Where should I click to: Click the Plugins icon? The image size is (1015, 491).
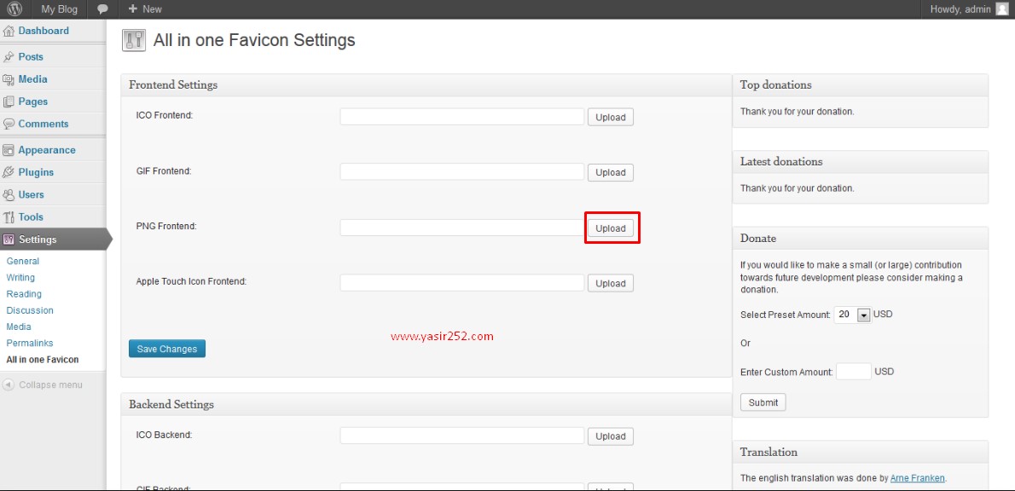point(9,171)
